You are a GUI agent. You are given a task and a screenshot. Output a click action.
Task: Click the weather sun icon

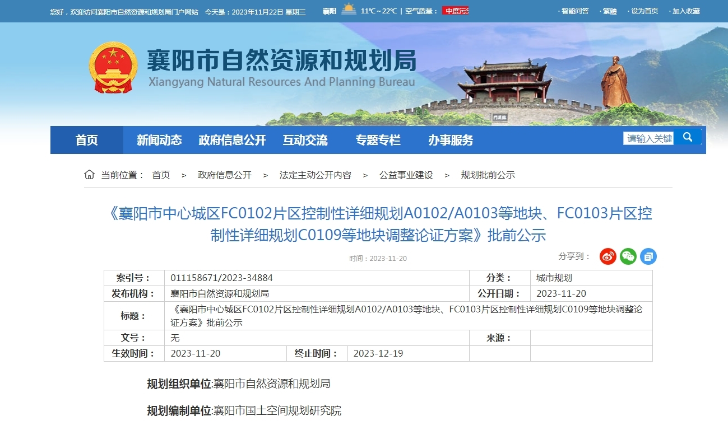pyautogui.click(x=350, y=10)
